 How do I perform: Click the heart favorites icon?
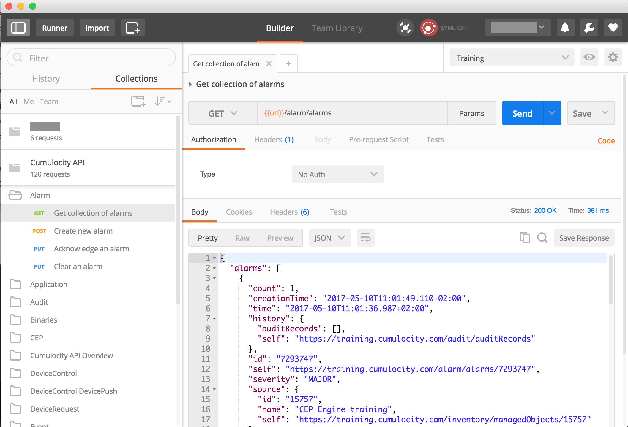pyautogui.click(x=613, y=28)
